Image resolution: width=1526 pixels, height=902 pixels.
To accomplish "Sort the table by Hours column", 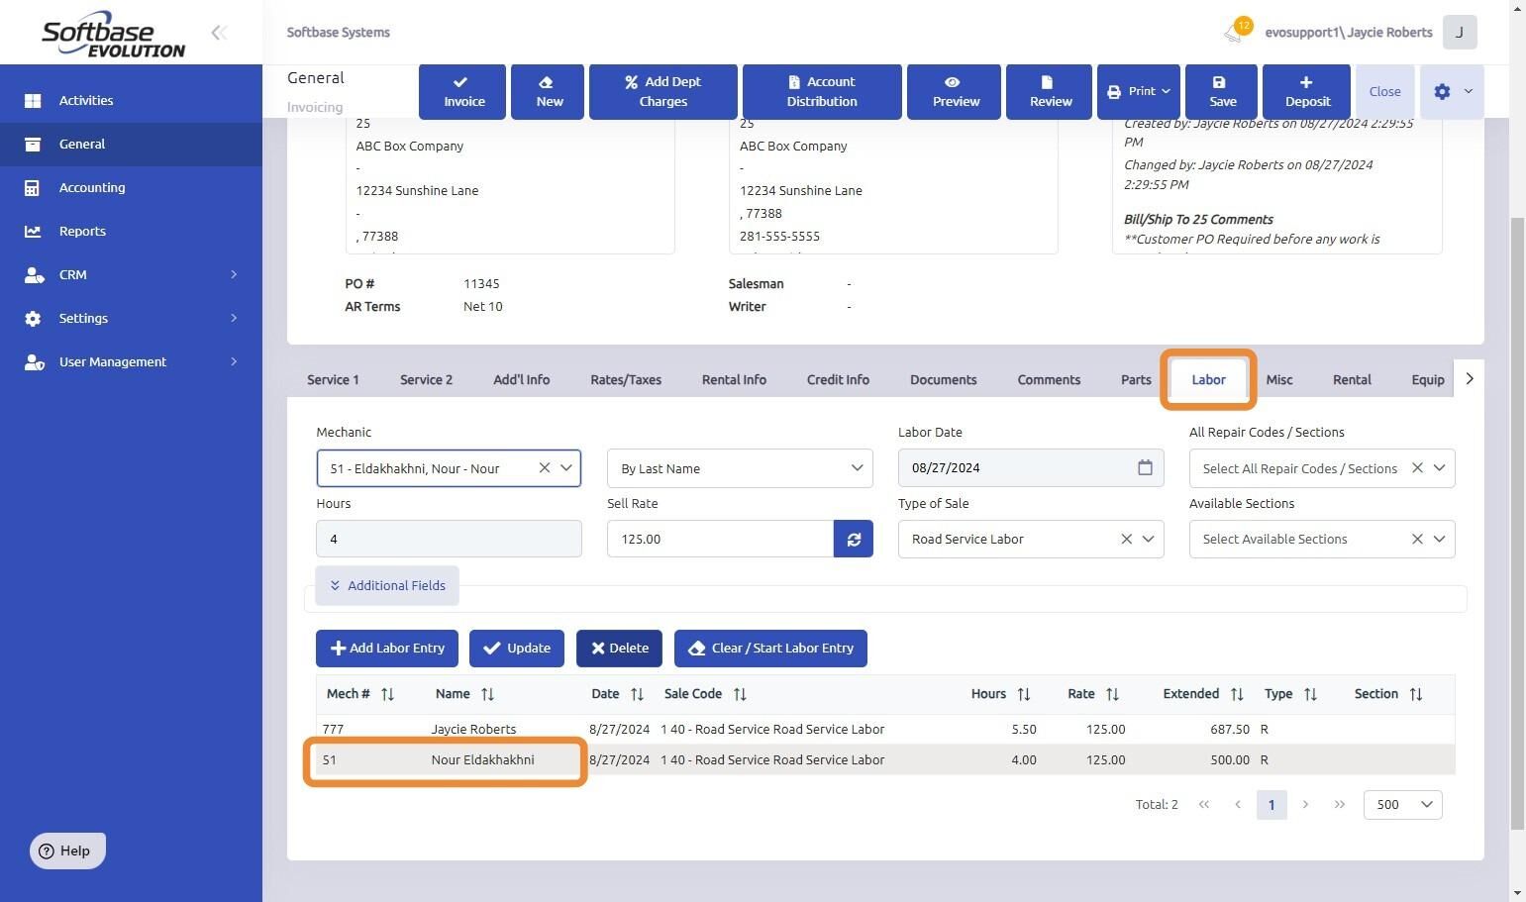I will pos(1024,694).
